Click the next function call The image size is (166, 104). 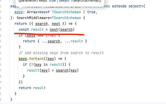click(x=54, y=30)
